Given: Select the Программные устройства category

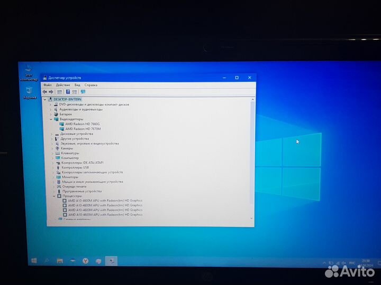Looking at the screenshot, I should (x=82, y=191).
